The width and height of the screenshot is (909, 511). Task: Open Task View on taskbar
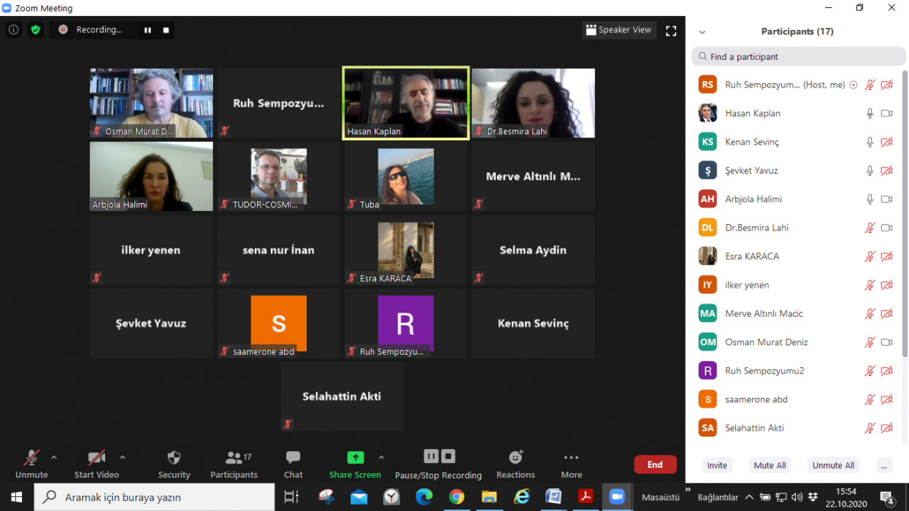click(x=291, y=497)
